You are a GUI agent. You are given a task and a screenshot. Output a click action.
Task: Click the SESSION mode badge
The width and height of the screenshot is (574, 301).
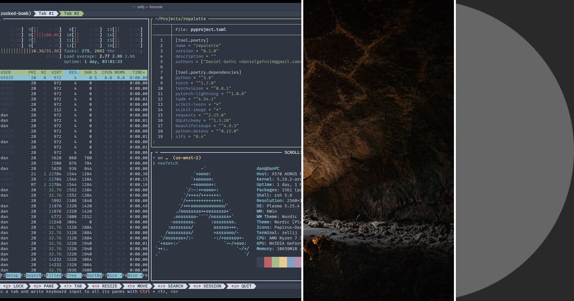point(207,286)
